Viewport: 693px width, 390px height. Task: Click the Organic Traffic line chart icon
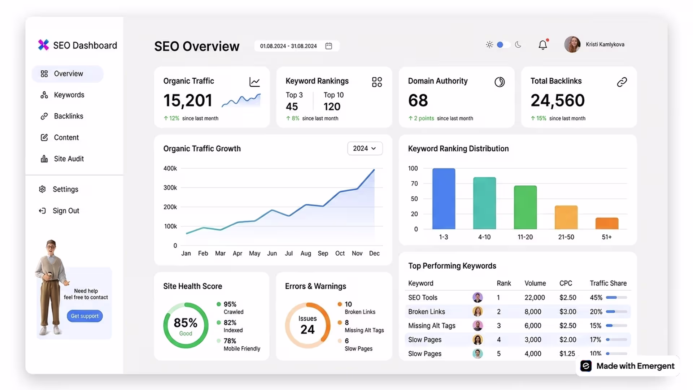[x=254, y=82]
